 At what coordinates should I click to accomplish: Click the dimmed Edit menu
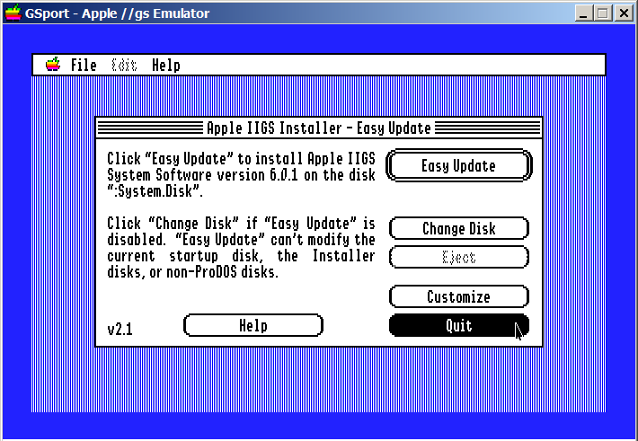124,65
